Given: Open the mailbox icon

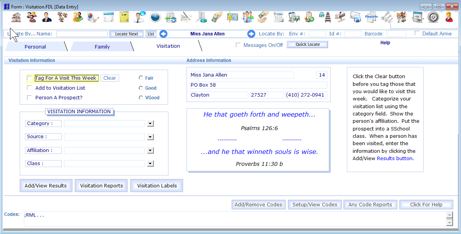Looking at the screenshot, I should point(340,17).
